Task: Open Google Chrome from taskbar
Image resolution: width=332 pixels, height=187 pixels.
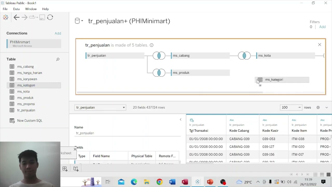Action: click(159, 182)
